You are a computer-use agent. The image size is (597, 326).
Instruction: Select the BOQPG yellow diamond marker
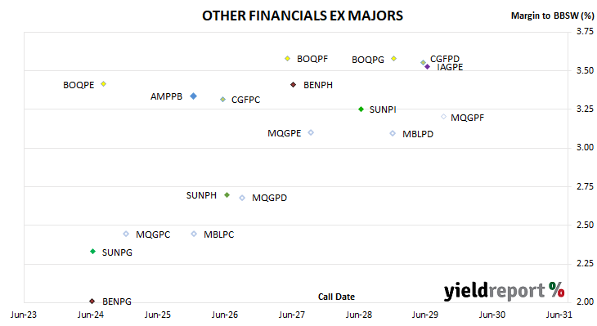coord(394,59)
